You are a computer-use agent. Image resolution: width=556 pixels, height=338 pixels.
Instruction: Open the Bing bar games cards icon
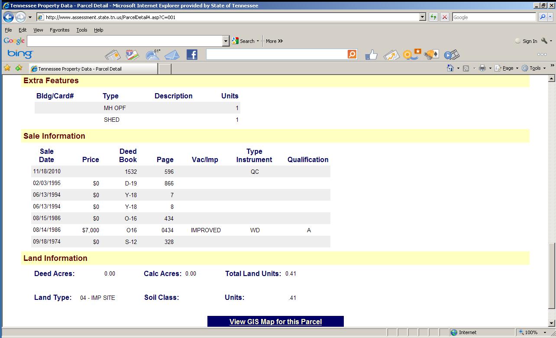tap(431, 55)
